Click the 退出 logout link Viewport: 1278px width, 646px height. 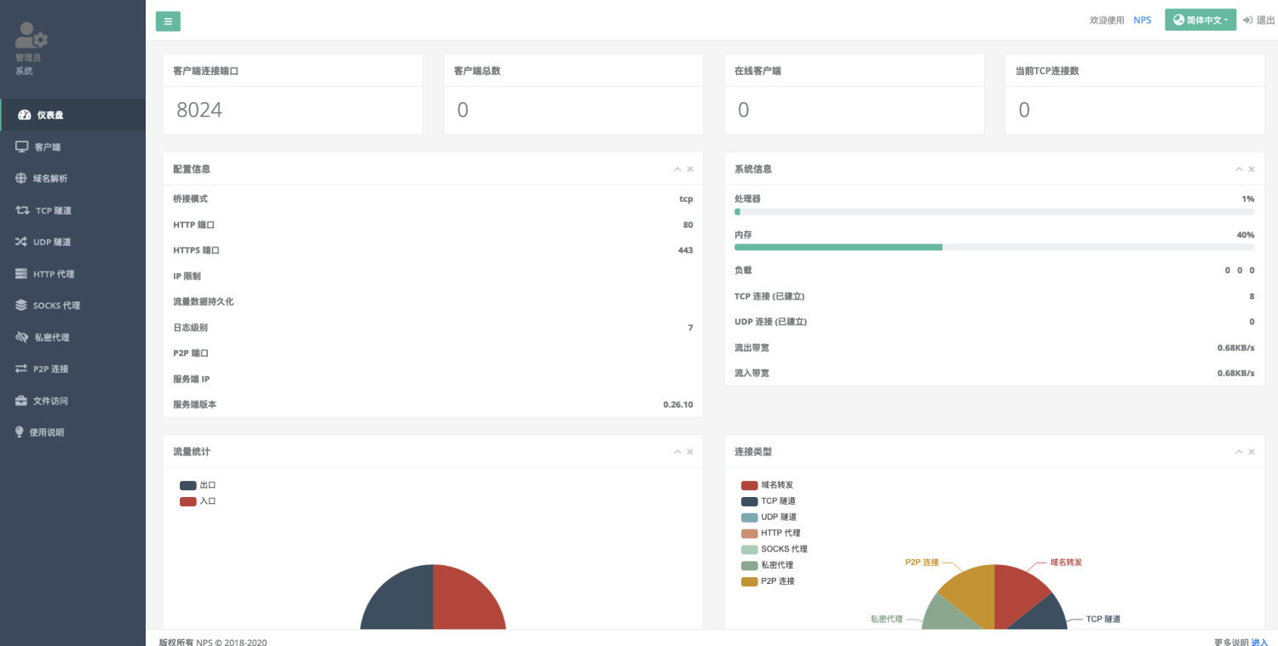1259,20
